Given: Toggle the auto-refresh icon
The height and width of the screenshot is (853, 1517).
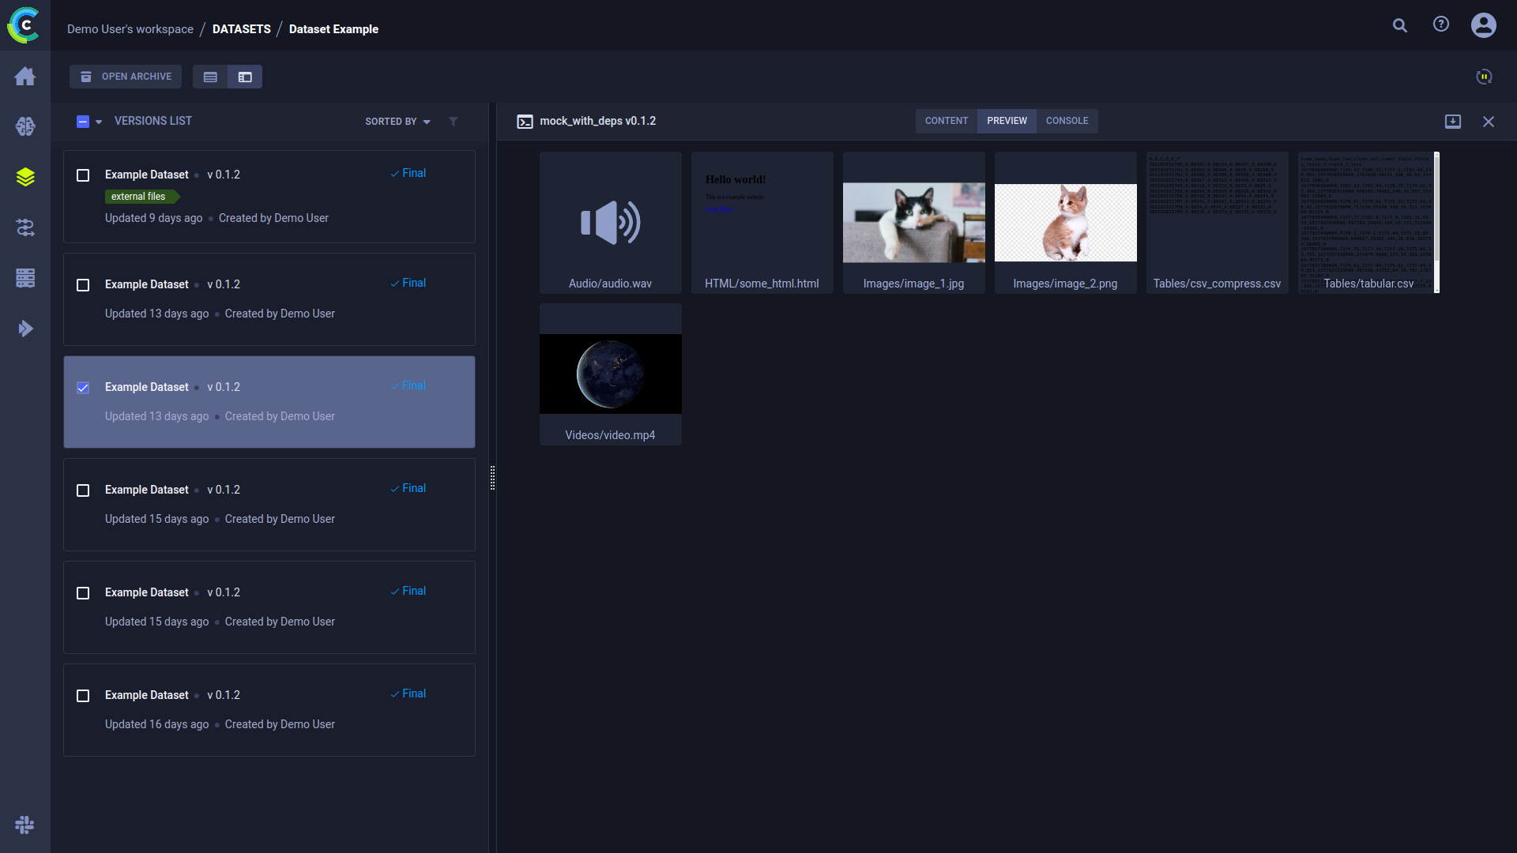Looking at the screenshot, I should tap(1484, 77).
